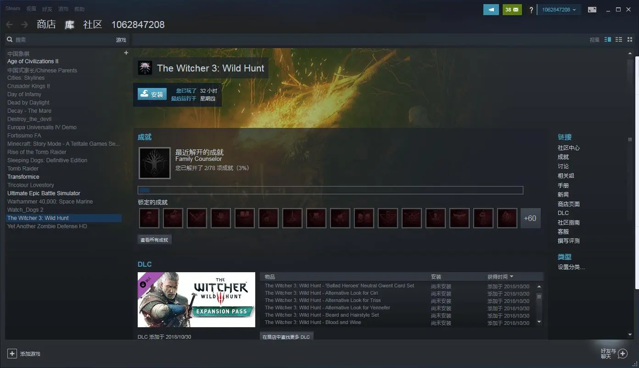The image size is (639, 368).
Task: Select Dead by Daylight in library
Action: [28, 103]
